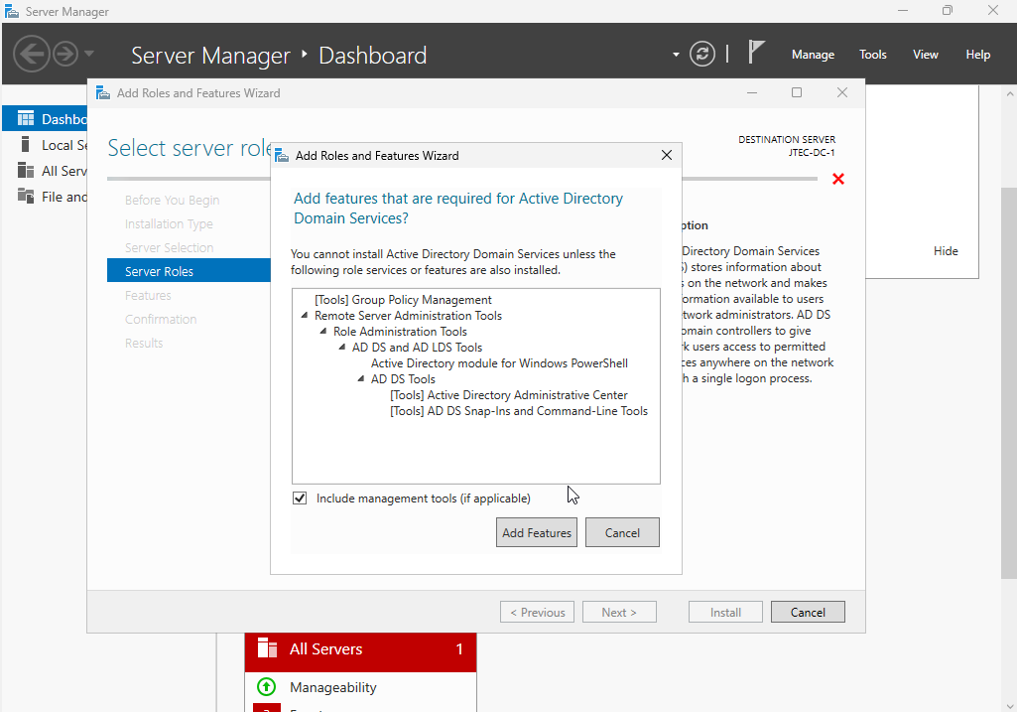This screenshot has width=1017, height=712.
Task: Select Active Directory module for Windows PowerShell
Action: click(499, 363)
